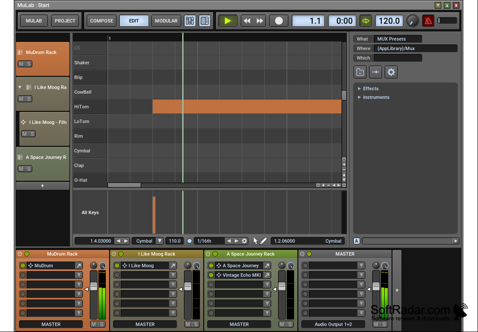The width and height of the screenshot is (478, 332).
Task: Mute the MASTER rack in mixer
Action: pyautogui.click(x=376, y=324)
